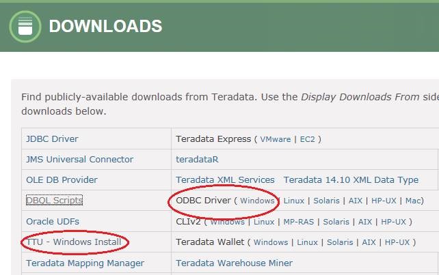This screenshot has height=275, width=439.
Task: Open TTU - Windows Install link
Action: click(74, 242)
